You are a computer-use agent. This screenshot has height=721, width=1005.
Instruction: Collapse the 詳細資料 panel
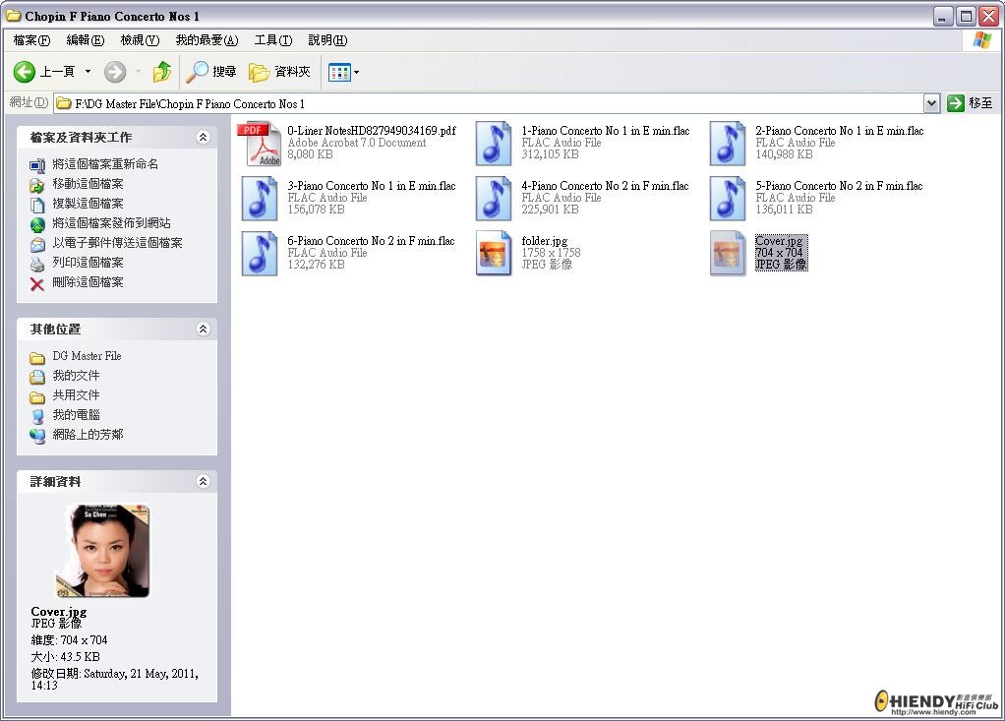click(203, 482)
